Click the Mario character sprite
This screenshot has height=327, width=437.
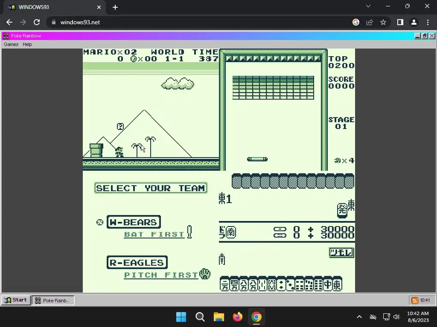tap(119, 152)
